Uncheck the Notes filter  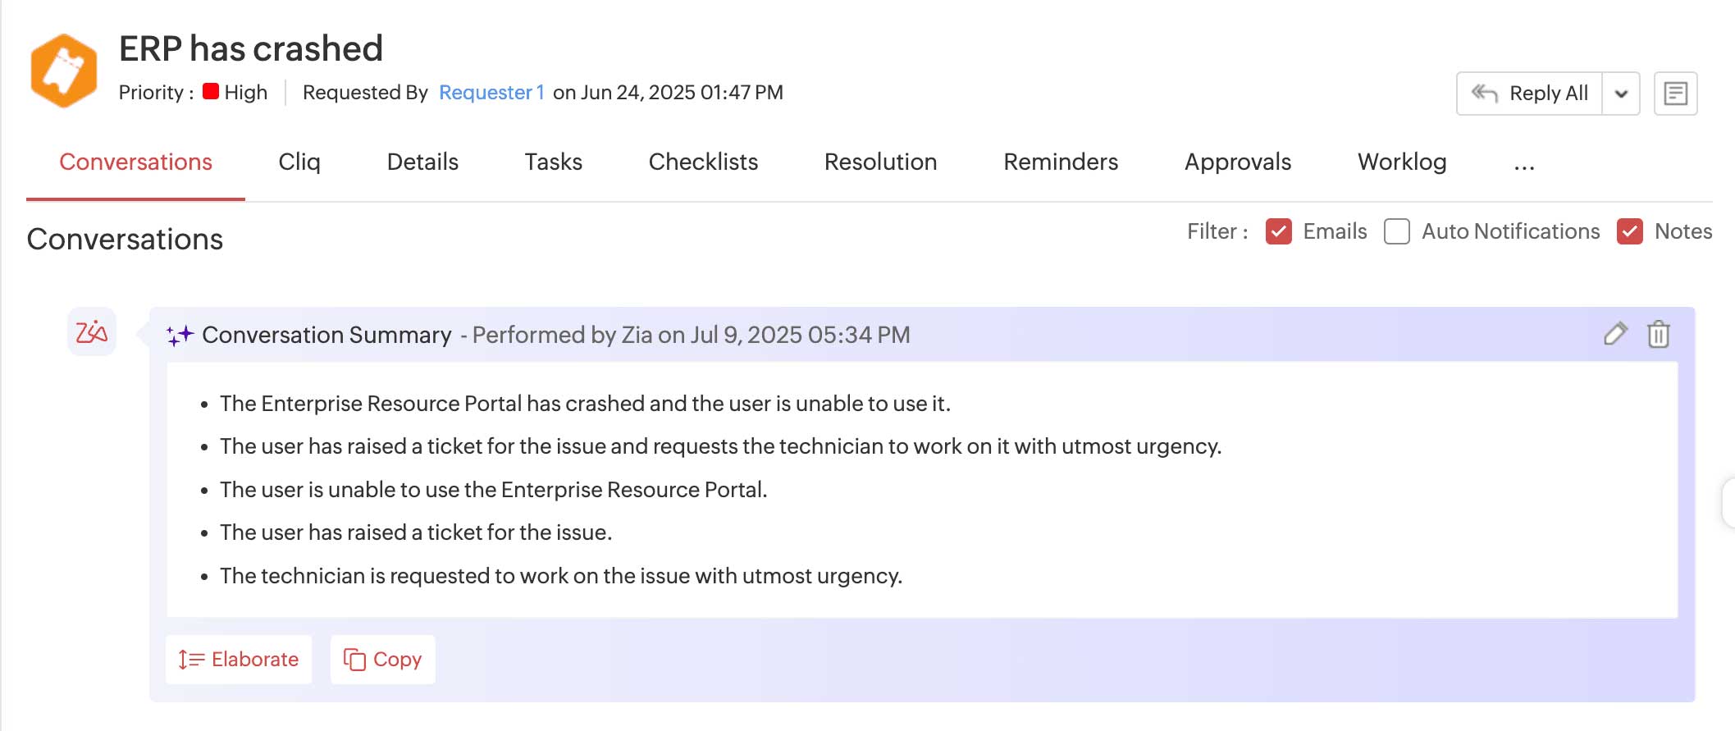click(1629, 232)
